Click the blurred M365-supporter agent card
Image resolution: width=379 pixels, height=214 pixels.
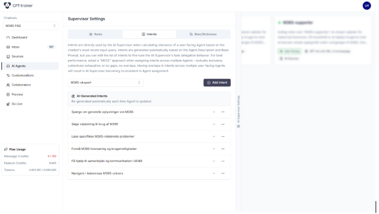click(323, 40)
